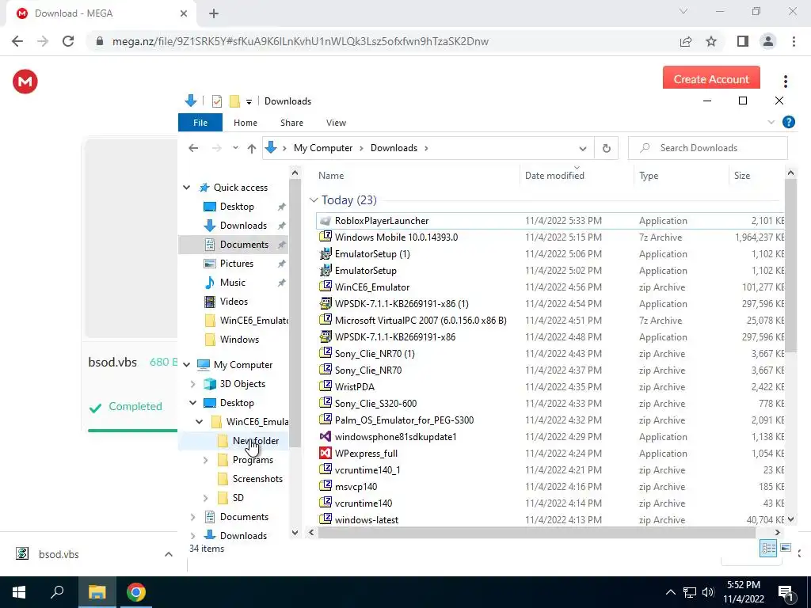Image resolution: width=811 pixels, height=608 pixels.
Task: Collapse the Quick access tree node
Action: point(187,188)
